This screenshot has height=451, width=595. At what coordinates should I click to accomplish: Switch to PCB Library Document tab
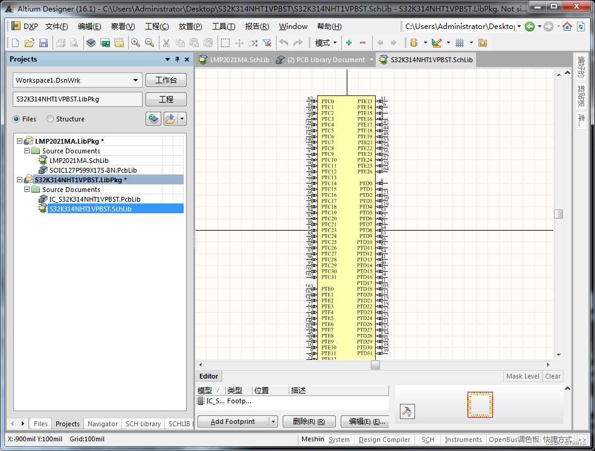click(x=321, y=60)
